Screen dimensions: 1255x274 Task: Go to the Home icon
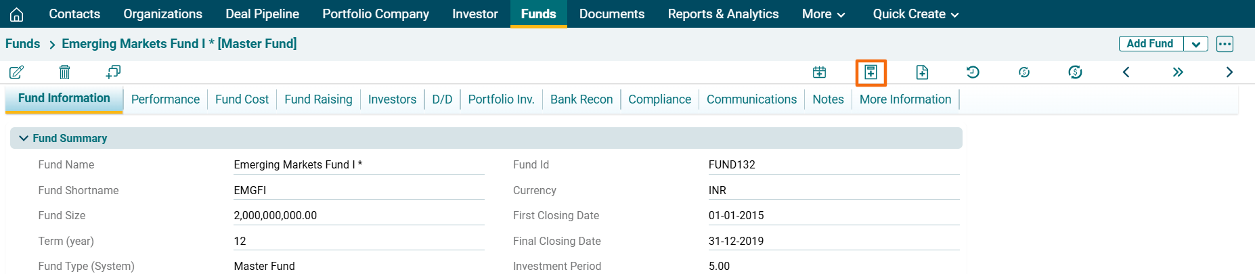(x=17, y=14)
